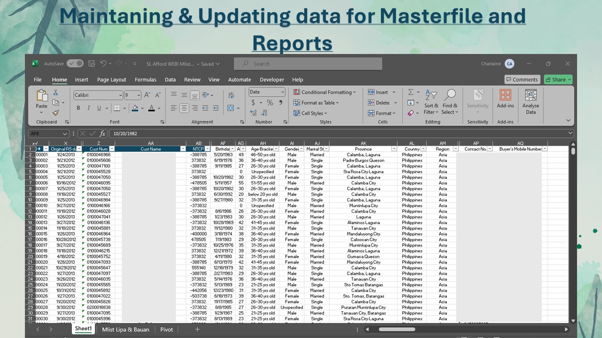Toggle Bold formatting

[x=78, y=108]
